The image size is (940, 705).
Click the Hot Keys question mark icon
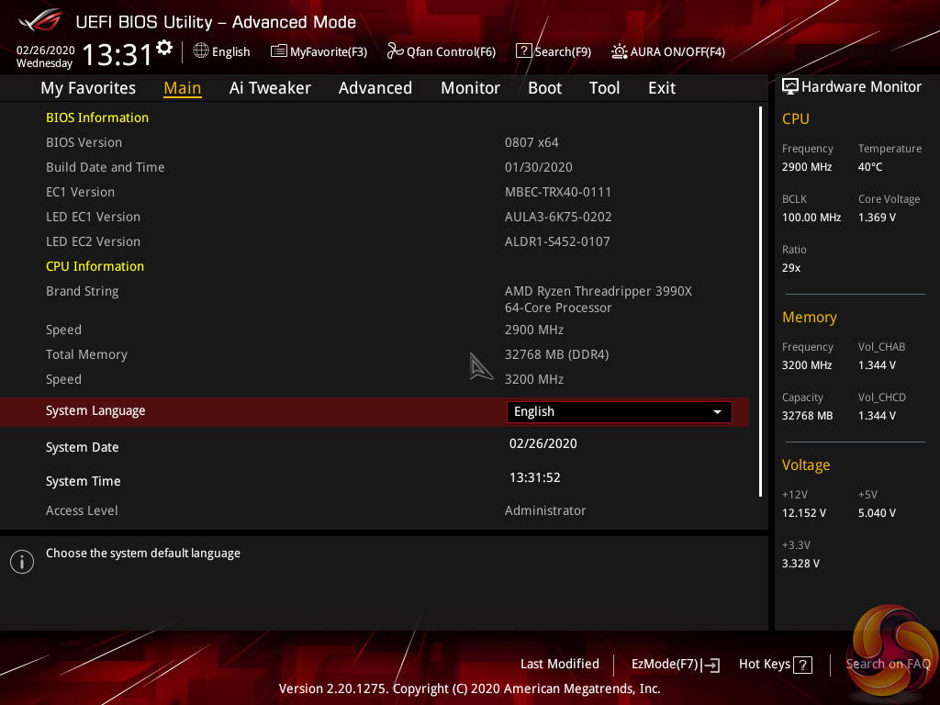803,665
